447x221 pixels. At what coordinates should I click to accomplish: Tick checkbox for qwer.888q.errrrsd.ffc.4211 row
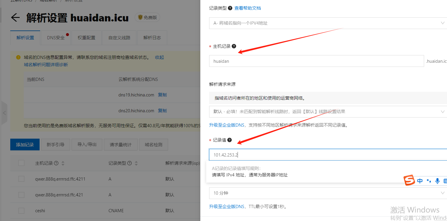21,179
